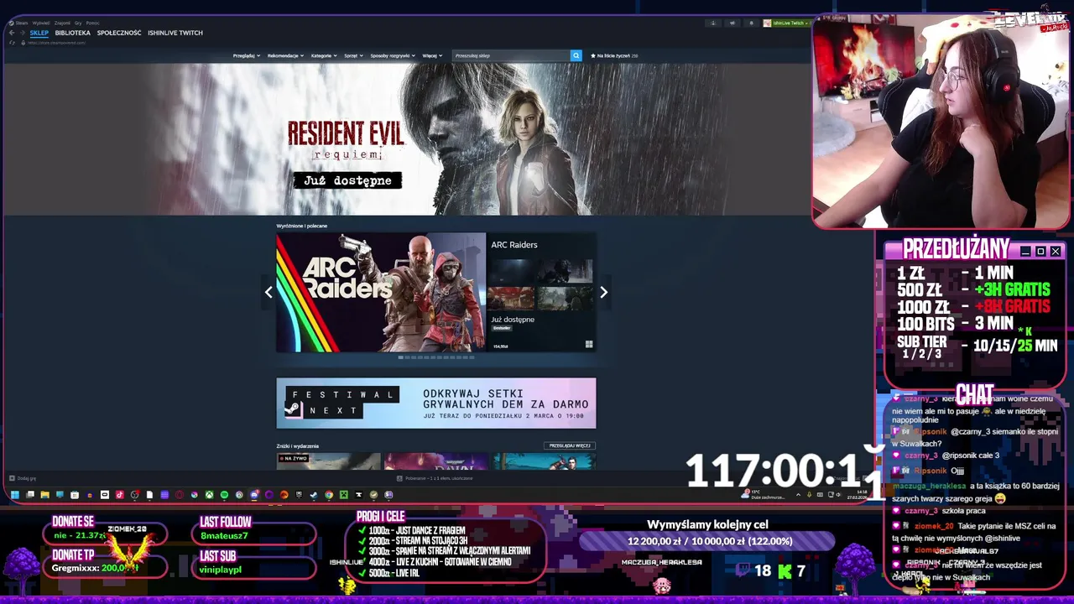Open the Xbox app taskbar icon
Viewport: 1074px width, 604px height.
209,495
